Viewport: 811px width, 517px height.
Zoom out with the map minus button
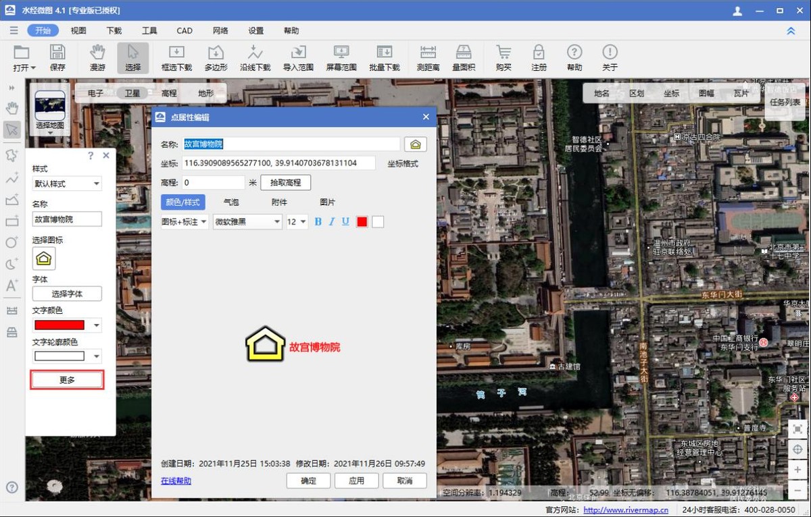pyautogui.click(x=797, y=489)
